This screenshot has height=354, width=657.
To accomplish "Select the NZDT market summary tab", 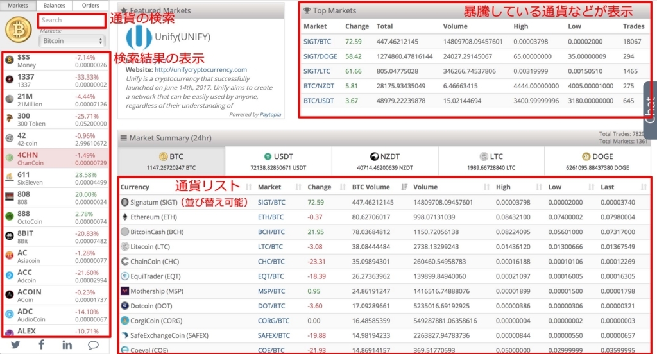I will [385, 162].
